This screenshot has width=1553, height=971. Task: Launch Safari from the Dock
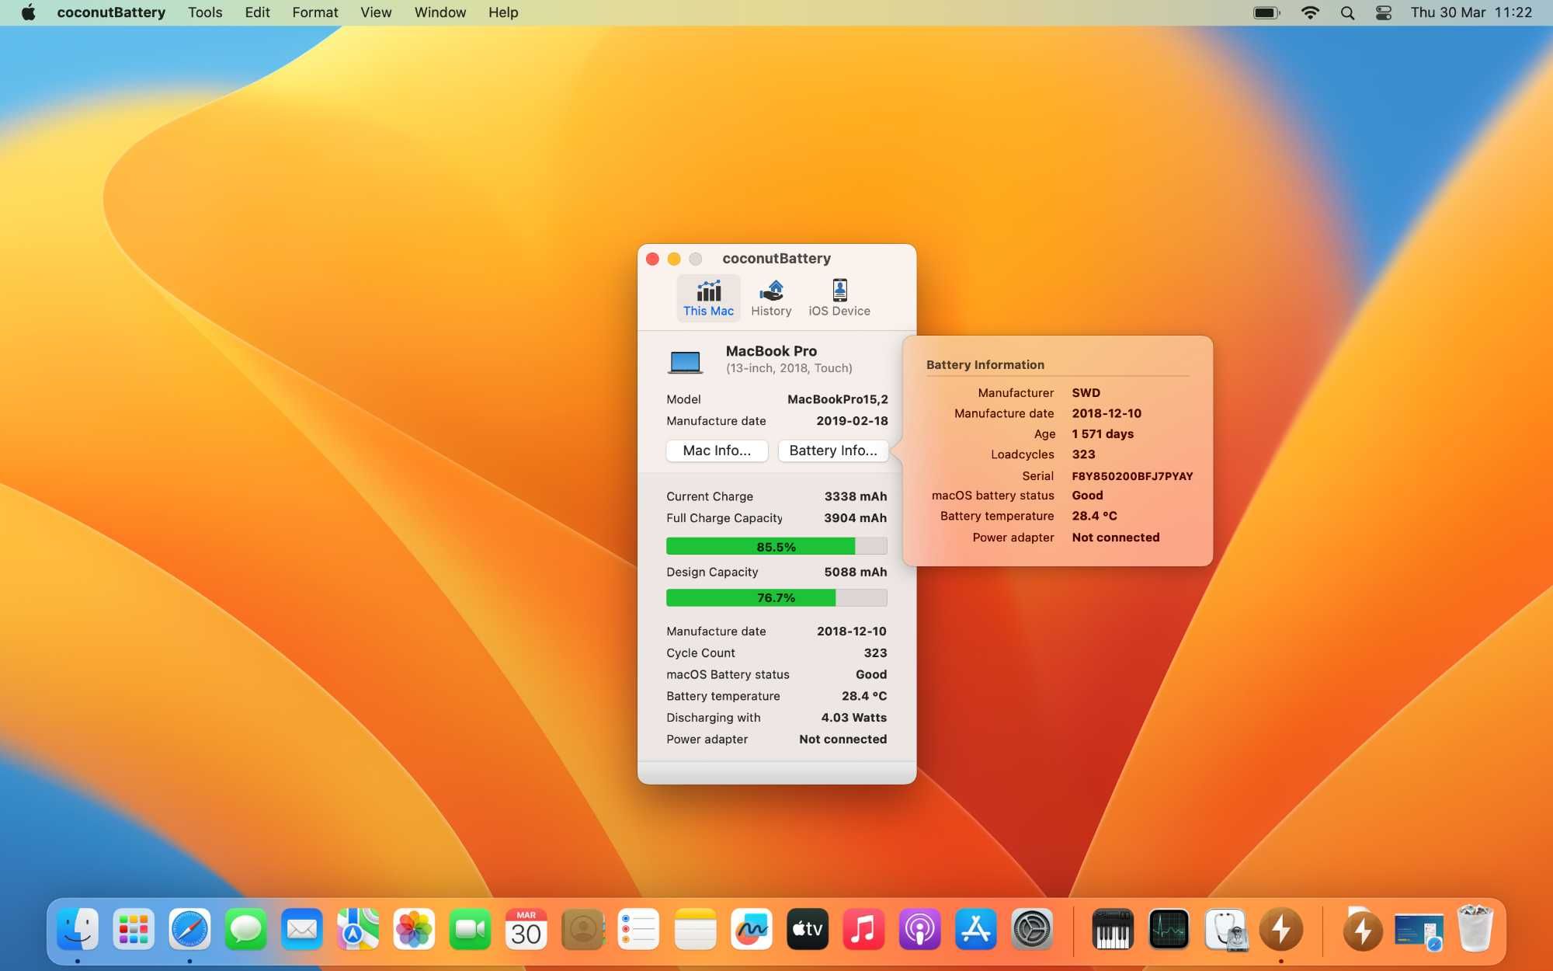coord(189,929)
